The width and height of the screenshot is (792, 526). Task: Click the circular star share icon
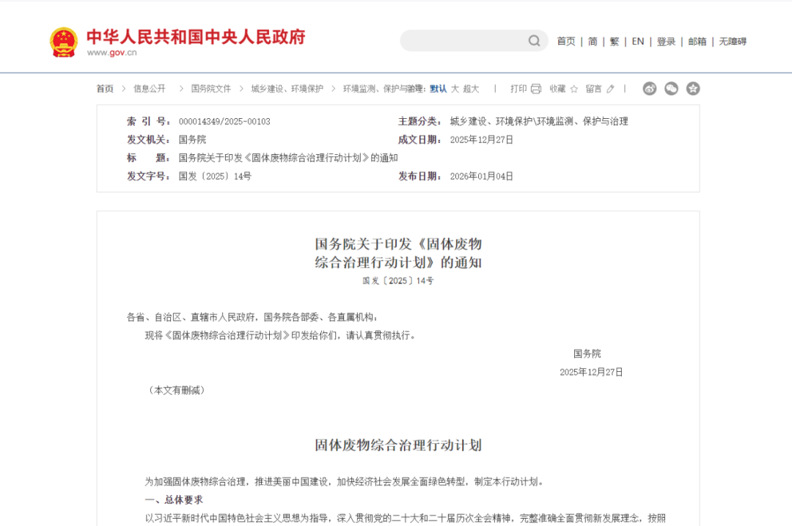(693, 88)
